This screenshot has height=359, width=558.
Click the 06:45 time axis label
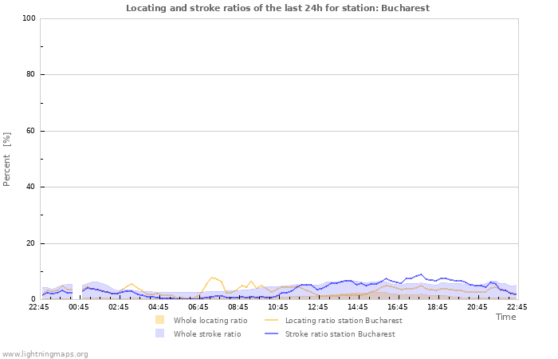198,307
